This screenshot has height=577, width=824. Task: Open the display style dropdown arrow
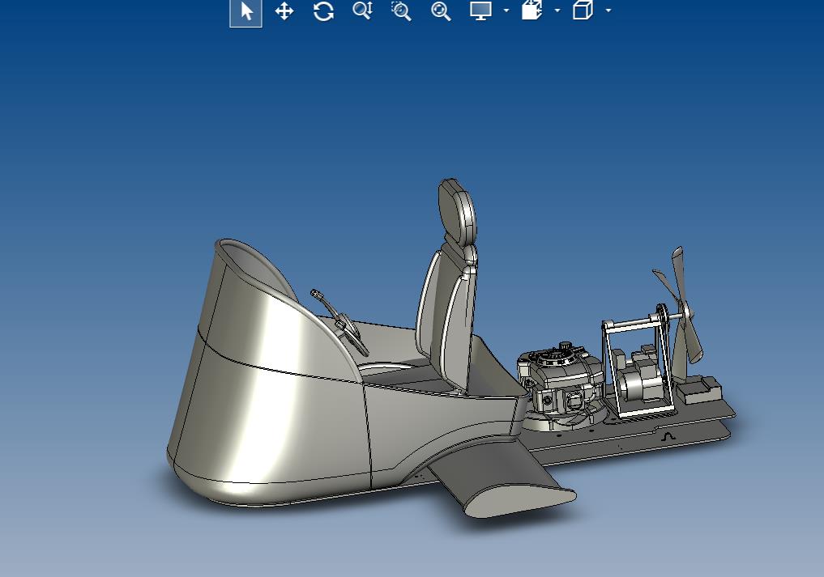click(506, 11)
